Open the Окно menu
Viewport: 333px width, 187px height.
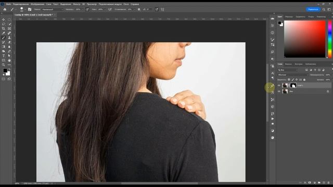pyautogui.click(x=126, y=4)
